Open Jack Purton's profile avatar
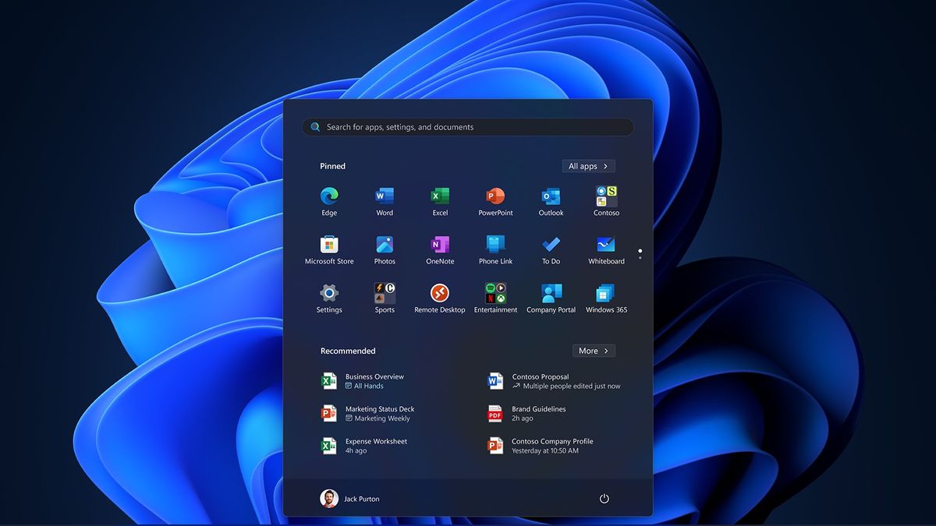Image resolution: width=936 pixels, height=526 pixels. coord(329,499)
